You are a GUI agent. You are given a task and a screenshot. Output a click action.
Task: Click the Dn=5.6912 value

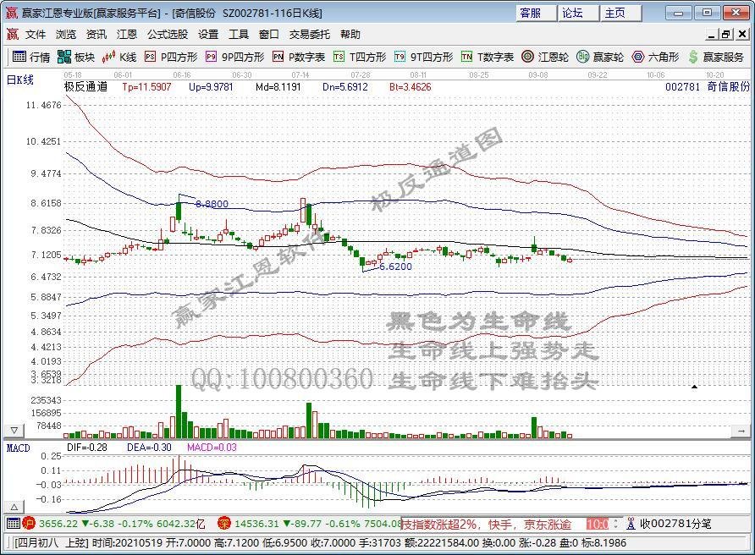click(x=345, y=86)
